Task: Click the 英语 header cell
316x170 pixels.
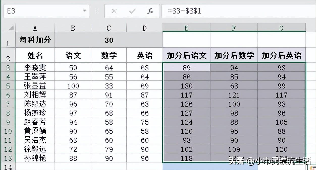Action: point(145,55)
